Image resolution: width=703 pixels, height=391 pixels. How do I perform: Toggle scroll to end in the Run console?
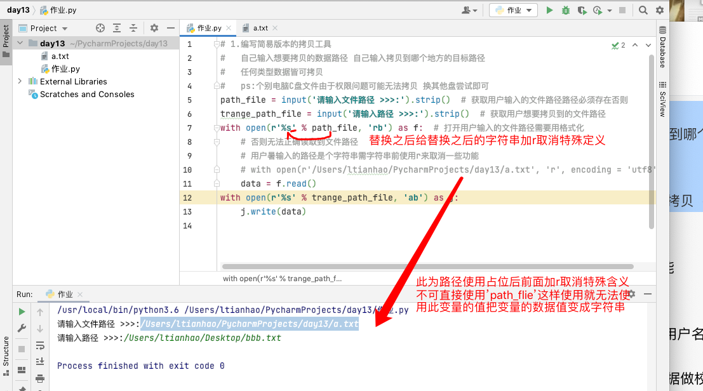(40, 361)
